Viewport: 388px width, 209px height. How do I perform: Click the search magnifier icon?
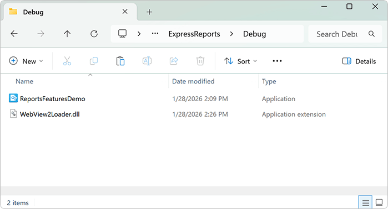click(x=371, y=34)
